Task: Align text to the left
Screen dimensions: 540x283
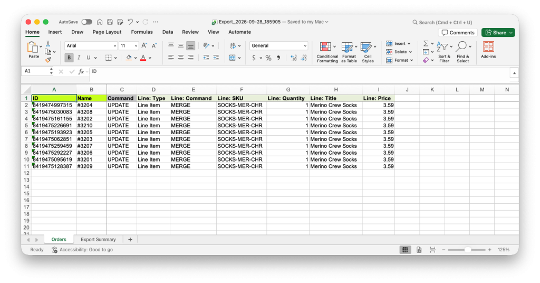Action: pos(171,58)
